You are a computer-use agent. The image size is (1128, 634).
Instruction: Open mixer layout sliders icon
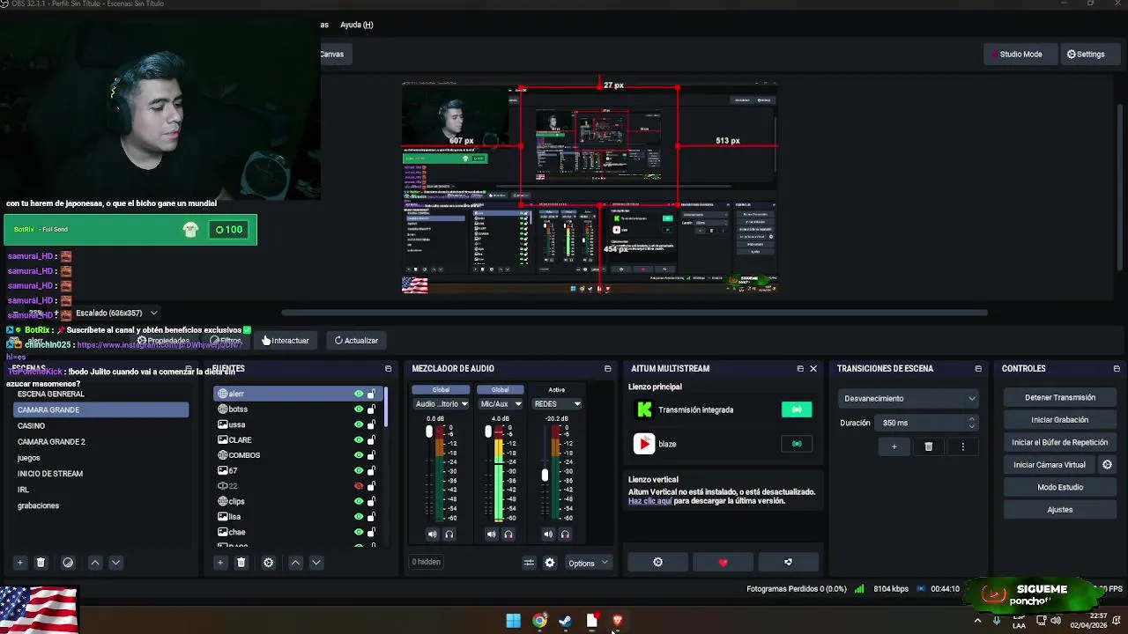(529, 563)
